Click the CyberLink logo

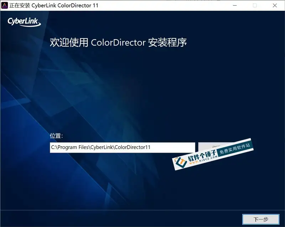24,22
